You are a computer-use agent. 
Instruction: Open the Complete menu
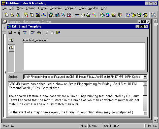70,8
